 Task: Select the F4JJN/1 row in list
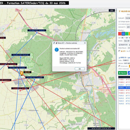(124, 85)
